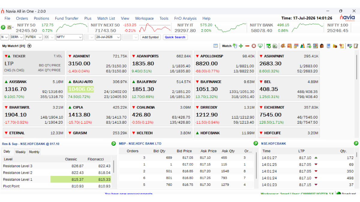Click the NIFTY 50 index ticker chart
360x202 pixels.
point(71,28)
